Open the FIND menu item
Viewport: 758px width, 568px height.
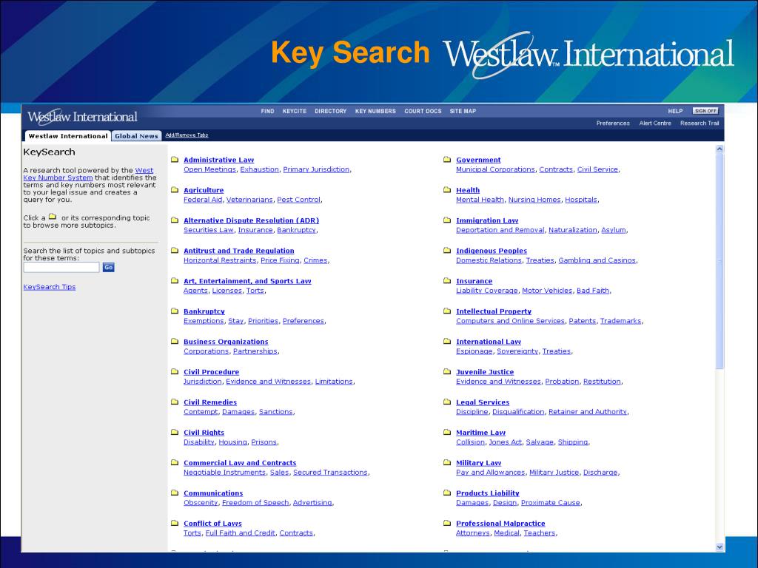(x=267, y=111)
